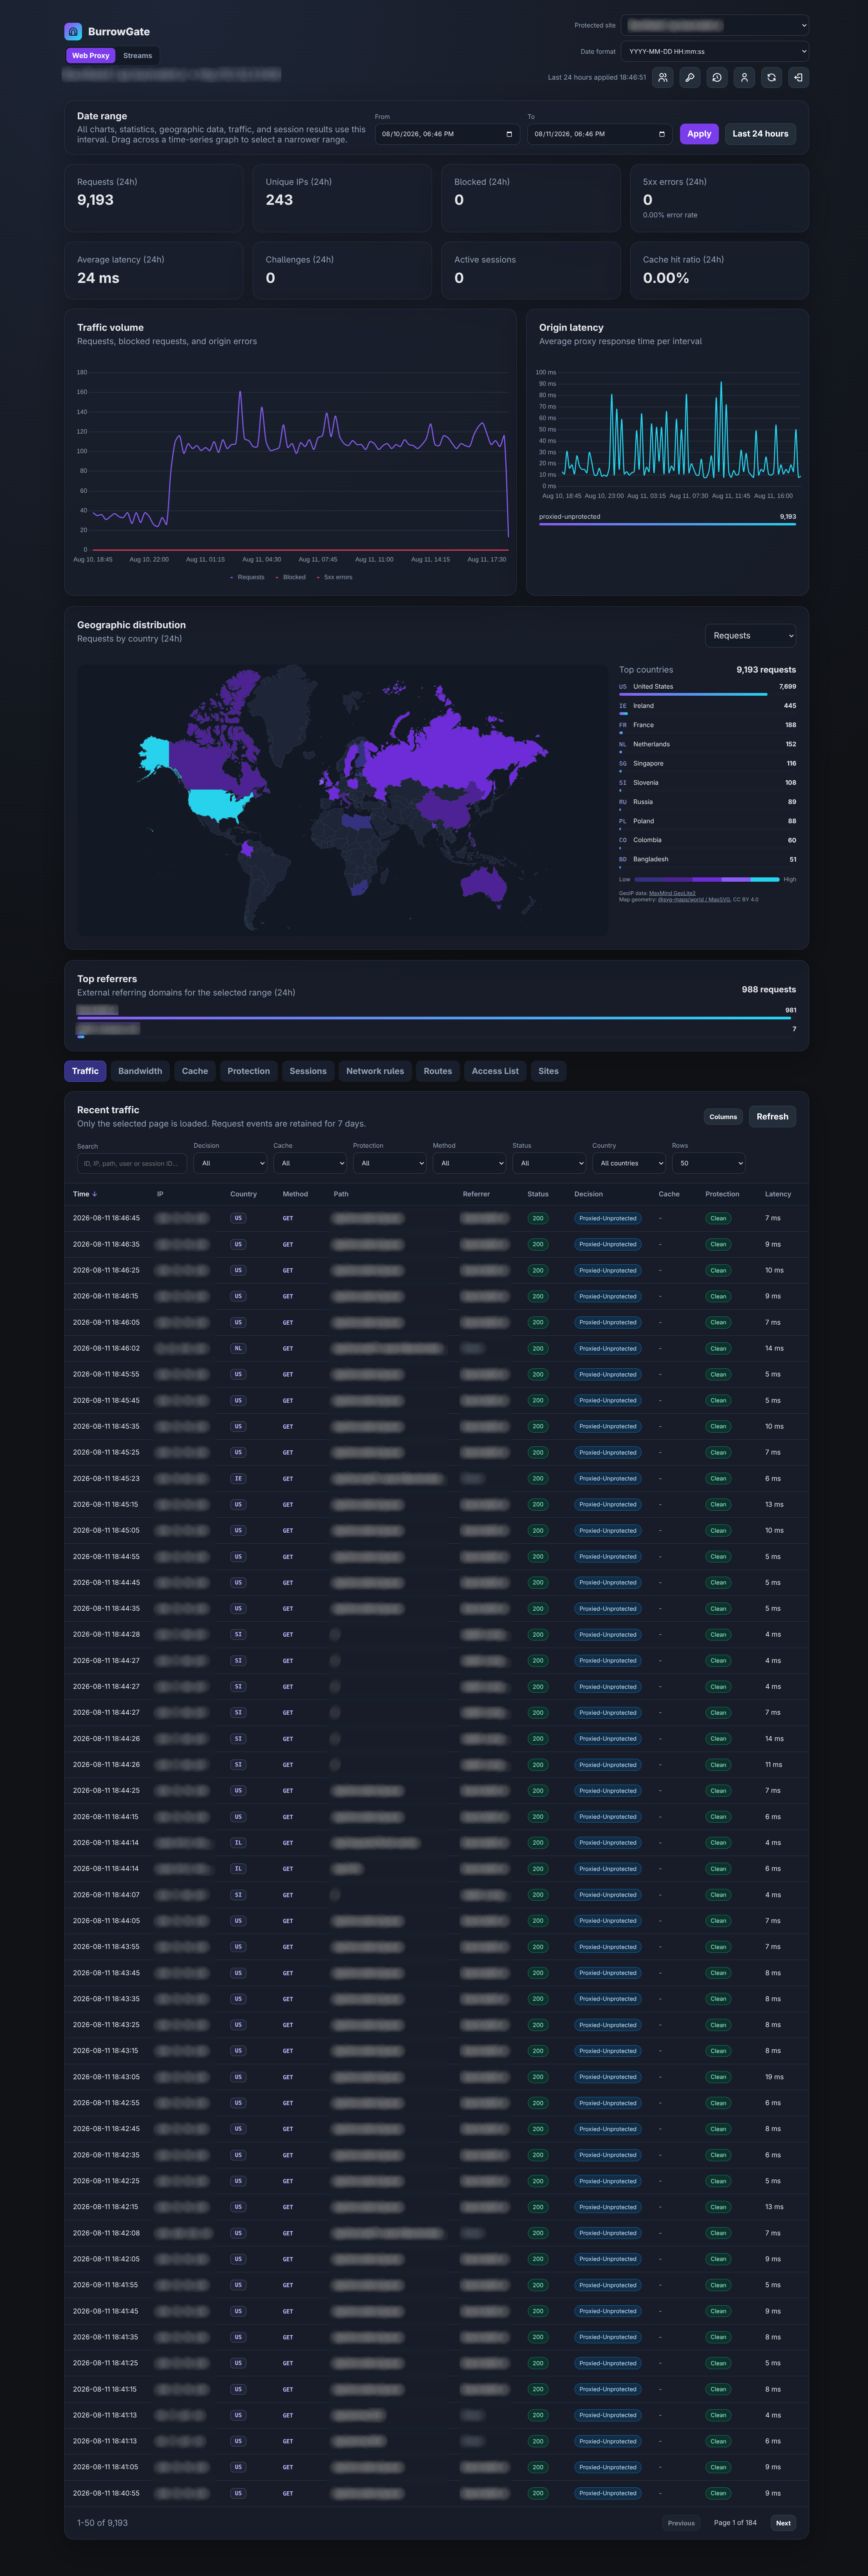The image size is (868, 2576).
Task: Click the proxied-unprotected progress bar
Action: point(668,524)
